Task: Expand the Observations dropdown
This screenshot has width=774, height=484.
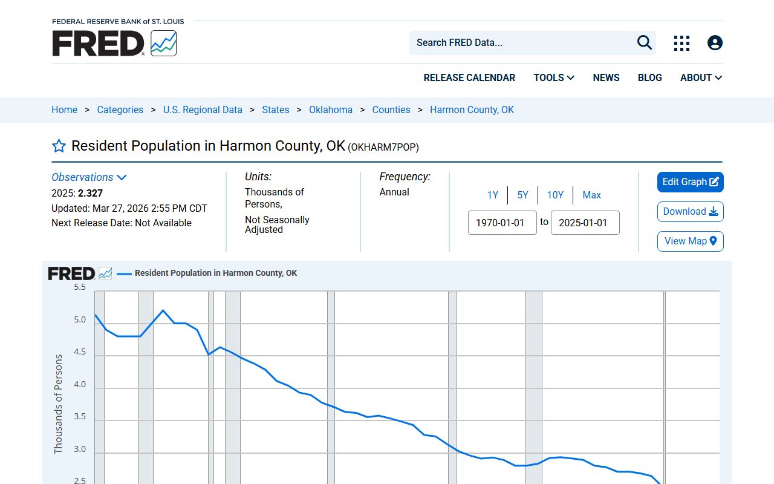Action: (89, 177)
